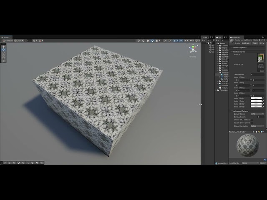
Task: Open the Shader selection dropdown in Inspector
Action: coord(247,43)
